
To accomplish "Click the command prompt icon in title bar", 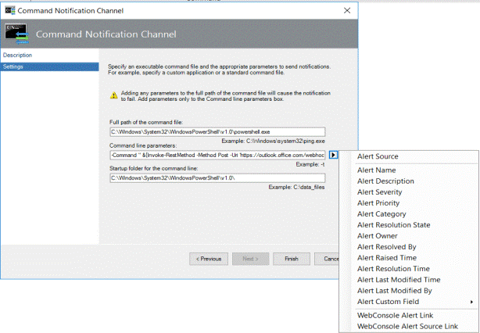I will [9, 11].
